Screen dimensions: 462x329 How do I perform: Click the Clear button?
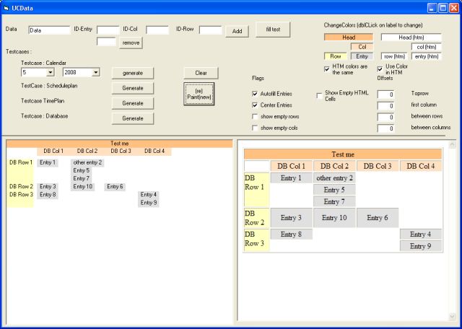click(x=201, y=73)
